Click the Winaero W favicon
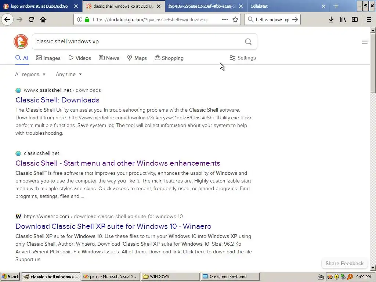Viewport: 376px width, 282px height. coord(18,217)
